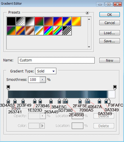Screen dimensions: 124x142
Task: Open the Load... gradients dialog
Action: [x=109, y=33]
